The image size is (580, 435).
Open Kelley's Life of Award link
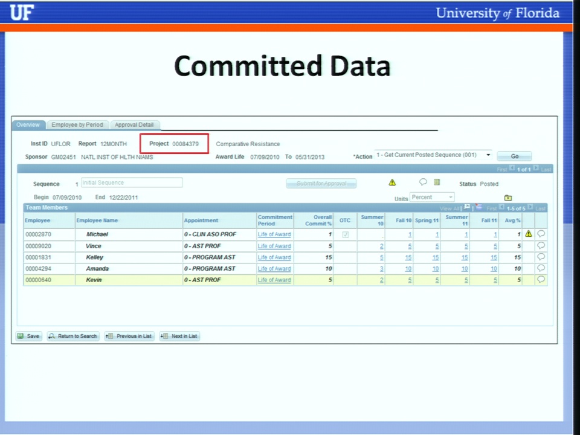point(274,257)
